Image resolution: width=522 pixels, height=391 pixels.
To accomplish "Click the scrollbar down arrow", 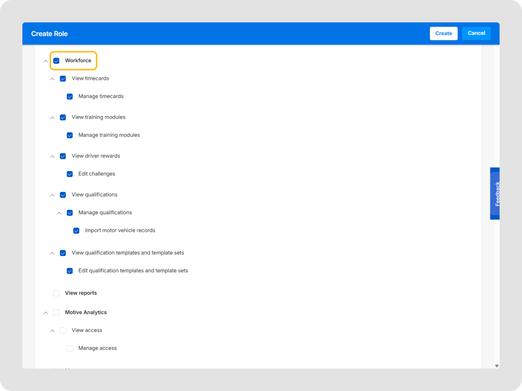I will (x=497, y=366).
